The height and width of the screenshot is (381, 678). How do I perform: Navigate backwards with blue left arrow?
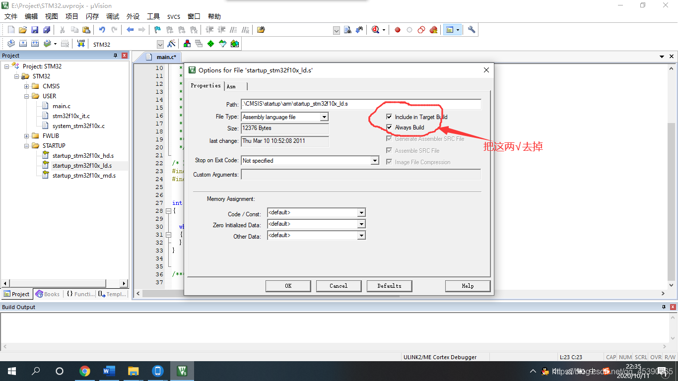click(x=130, y=30)
